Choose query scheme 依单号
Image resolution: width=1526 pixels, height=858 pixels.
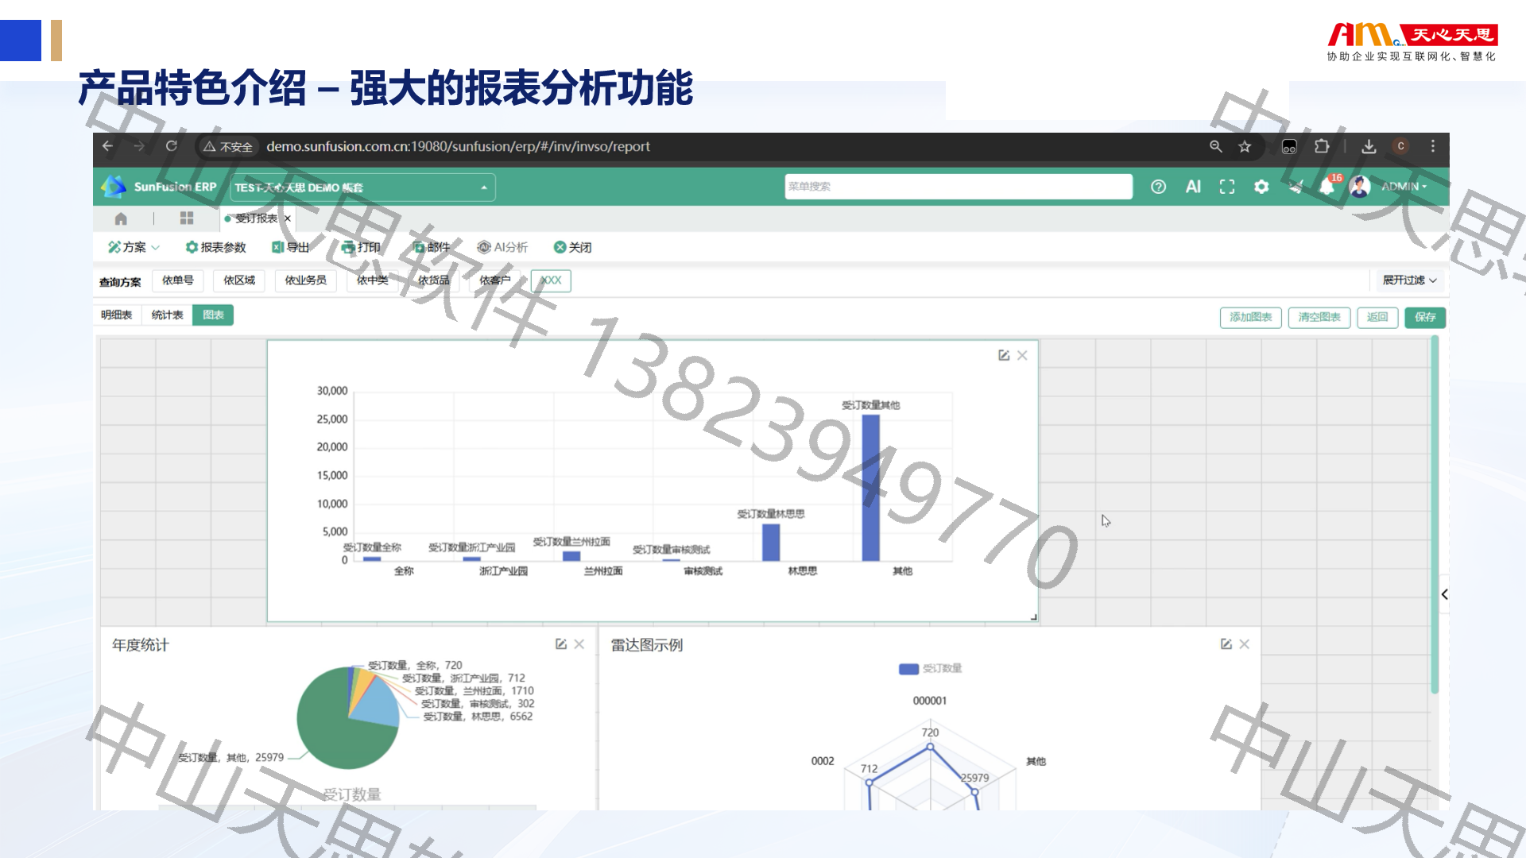[x=178, y=280]
